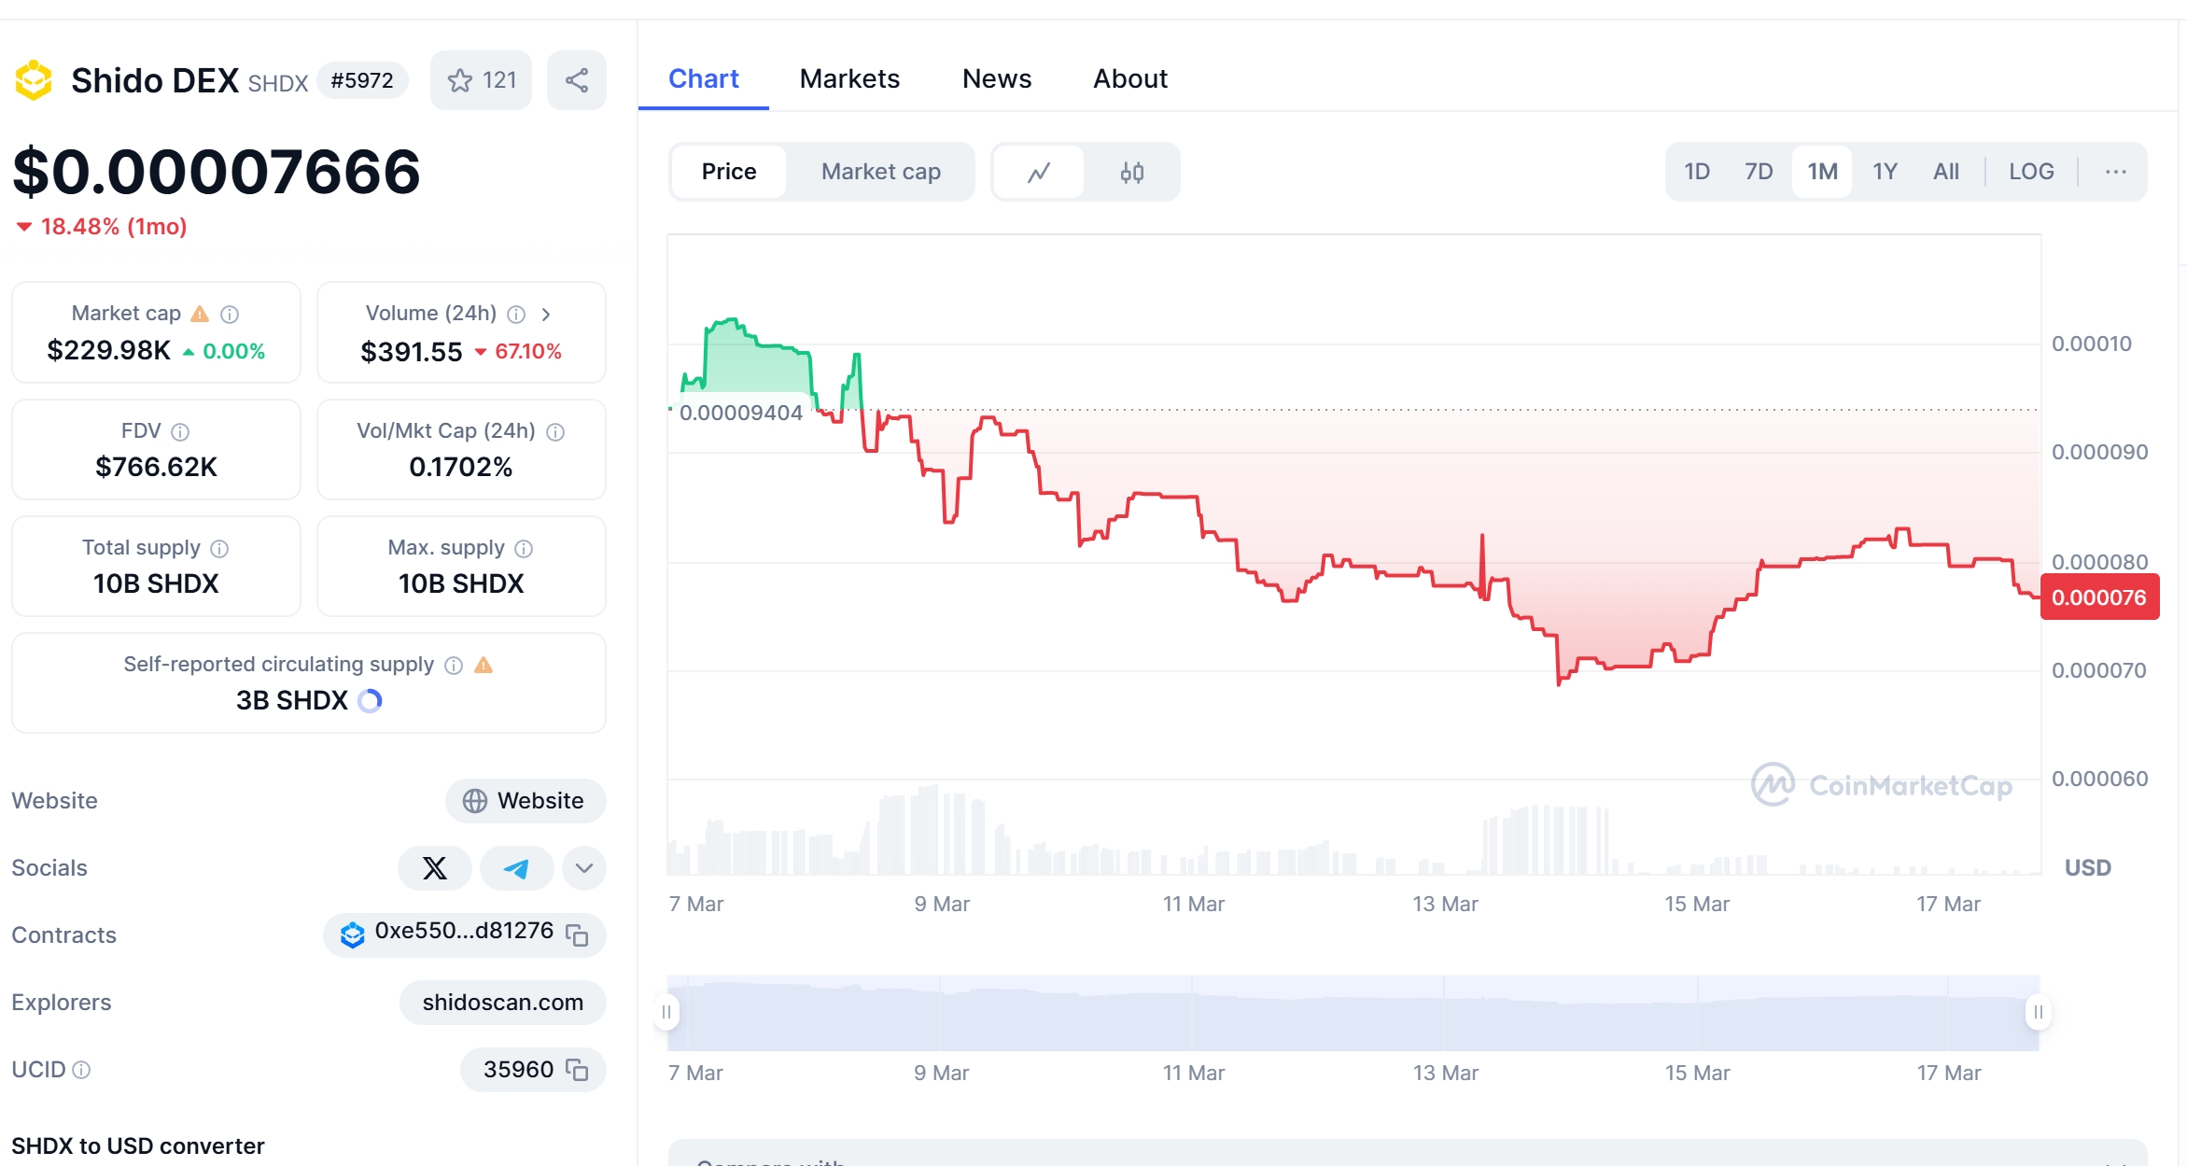Viewport: 2187px width, 1166px height.
Task: Open the Markets tab
Action: pyautogui.click(x=849, y=78)
